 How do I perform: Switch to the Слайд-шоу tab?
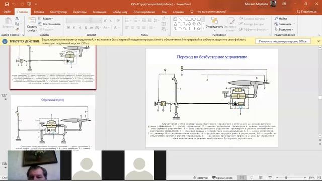(120, 12)
